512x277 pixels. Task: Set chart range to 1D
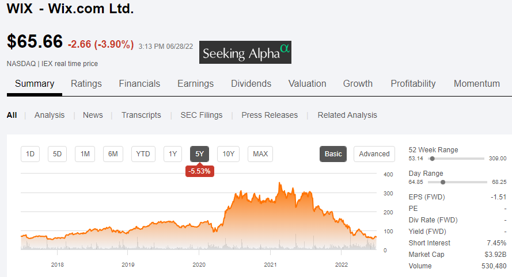coord(31,154)
